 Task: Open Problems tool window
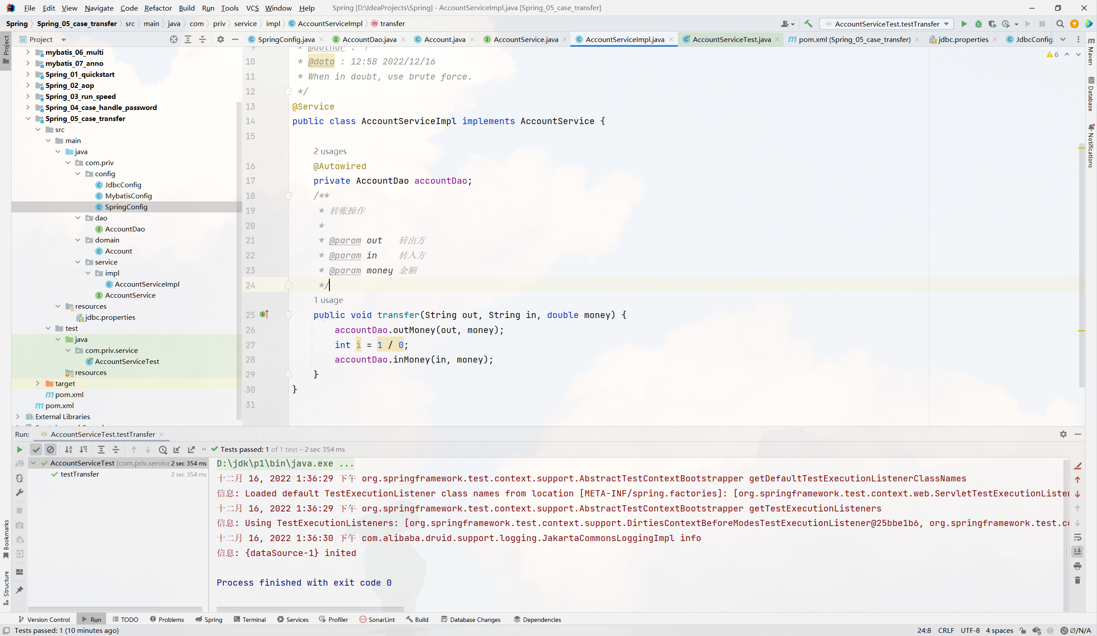tap(167, 619)
